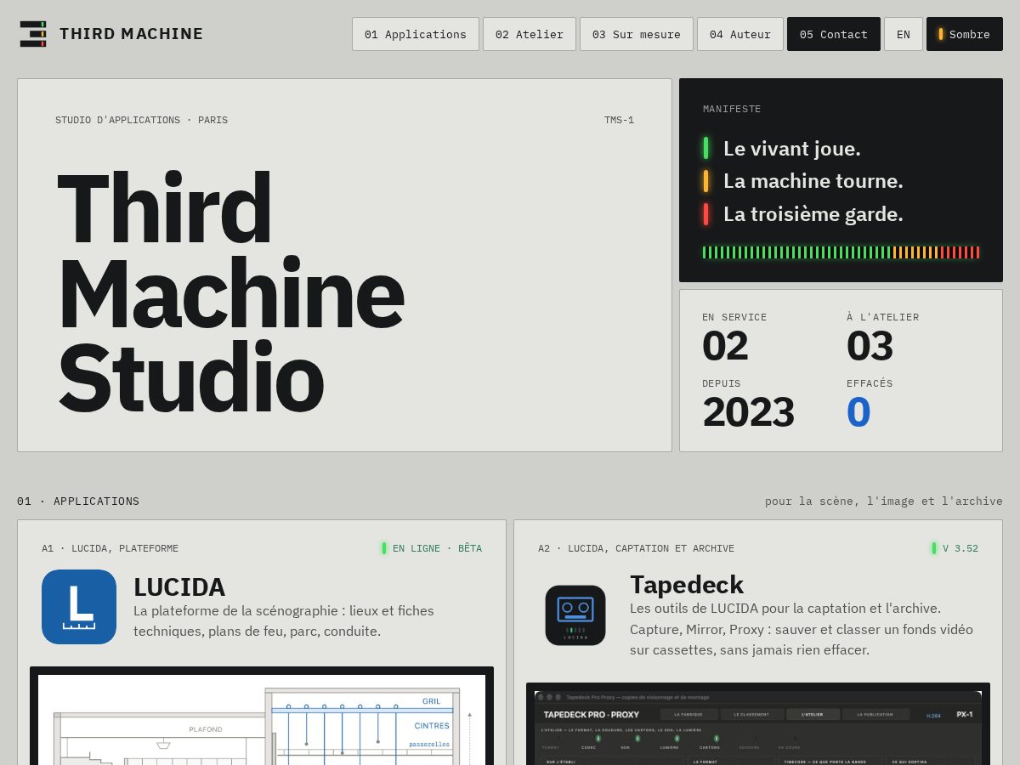Toggle the Sombre dark mode button

point(965,34)
